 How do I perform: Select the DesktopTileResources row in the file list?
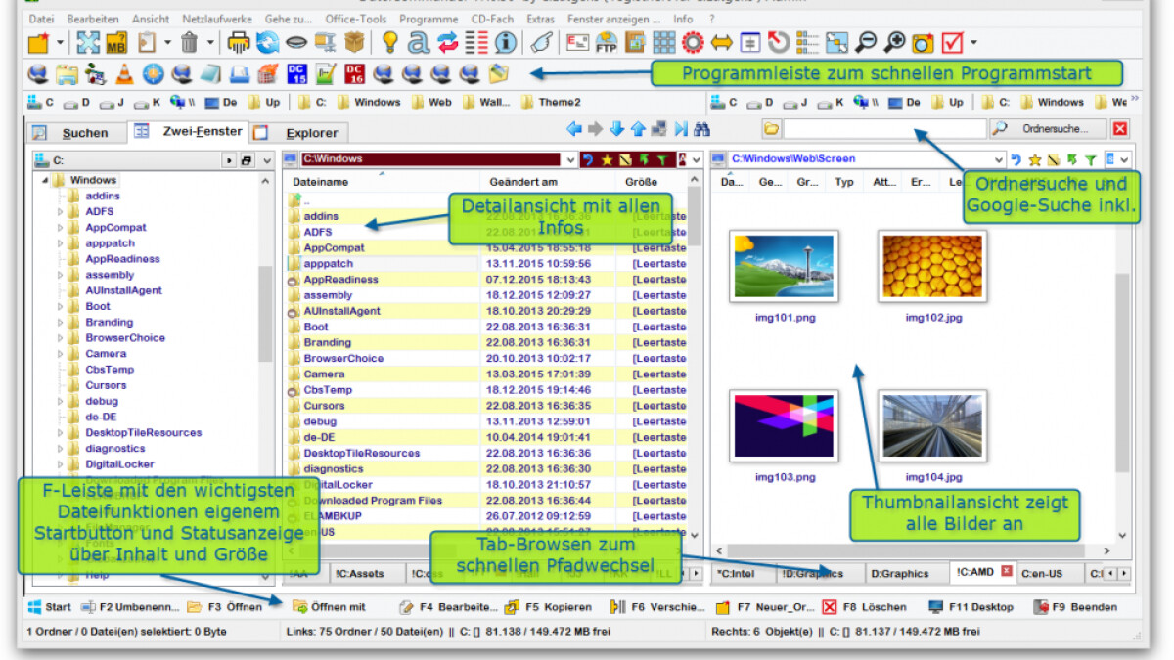click(485, 454)
